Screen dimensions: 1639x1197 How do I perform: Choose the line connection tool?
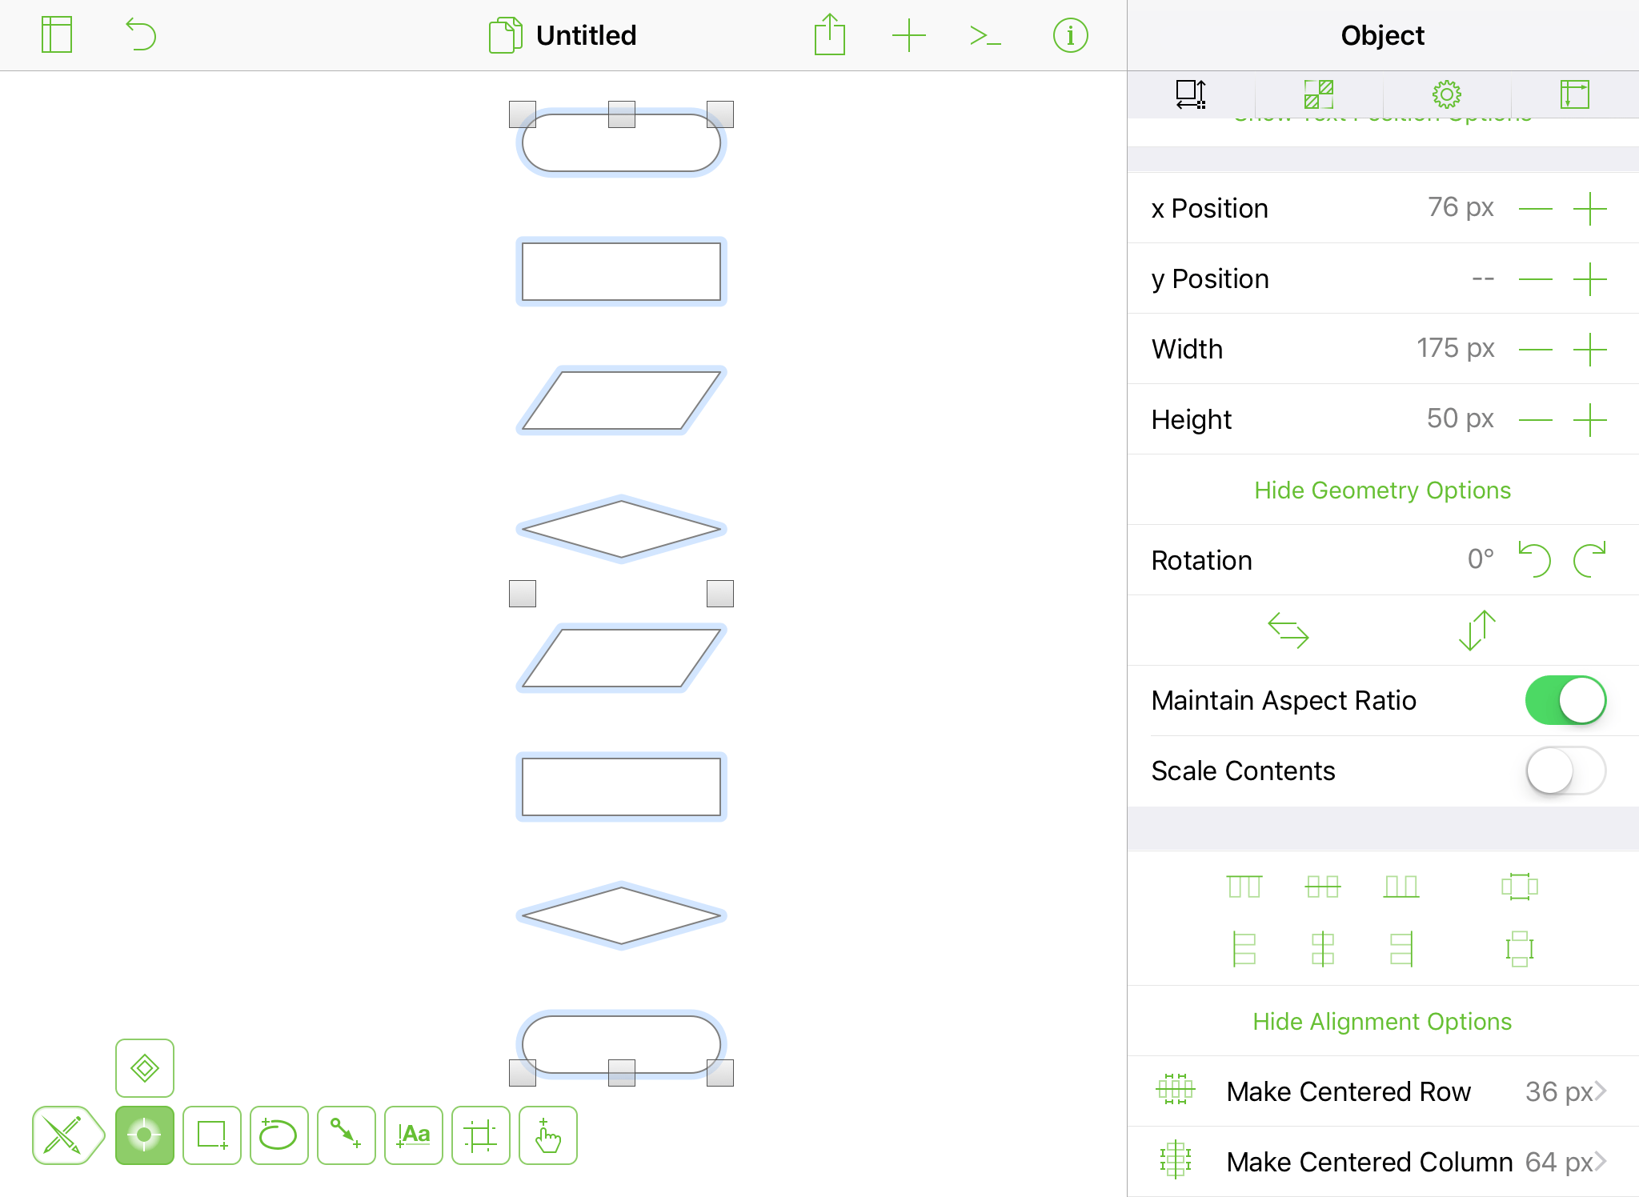tap(346, 1135)
